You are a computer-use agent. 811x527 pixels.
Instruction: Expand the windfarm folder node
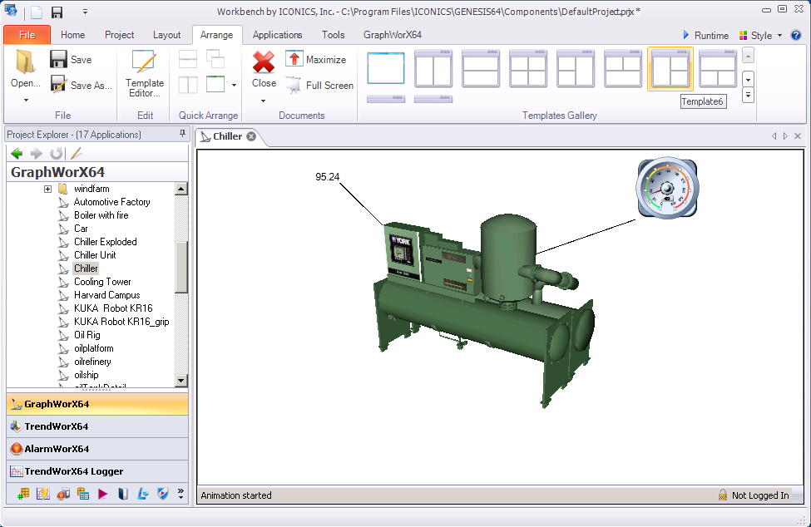(x=48, y=189)
